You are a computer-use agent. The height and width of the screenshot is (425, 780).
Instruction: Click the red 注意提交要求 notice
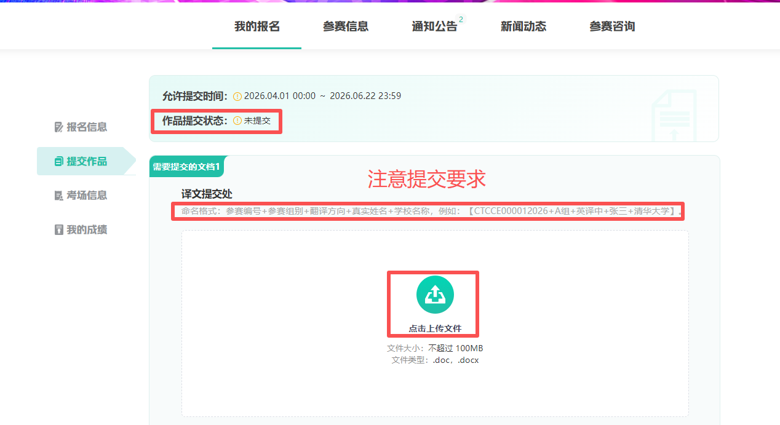[x=426, y=179]
